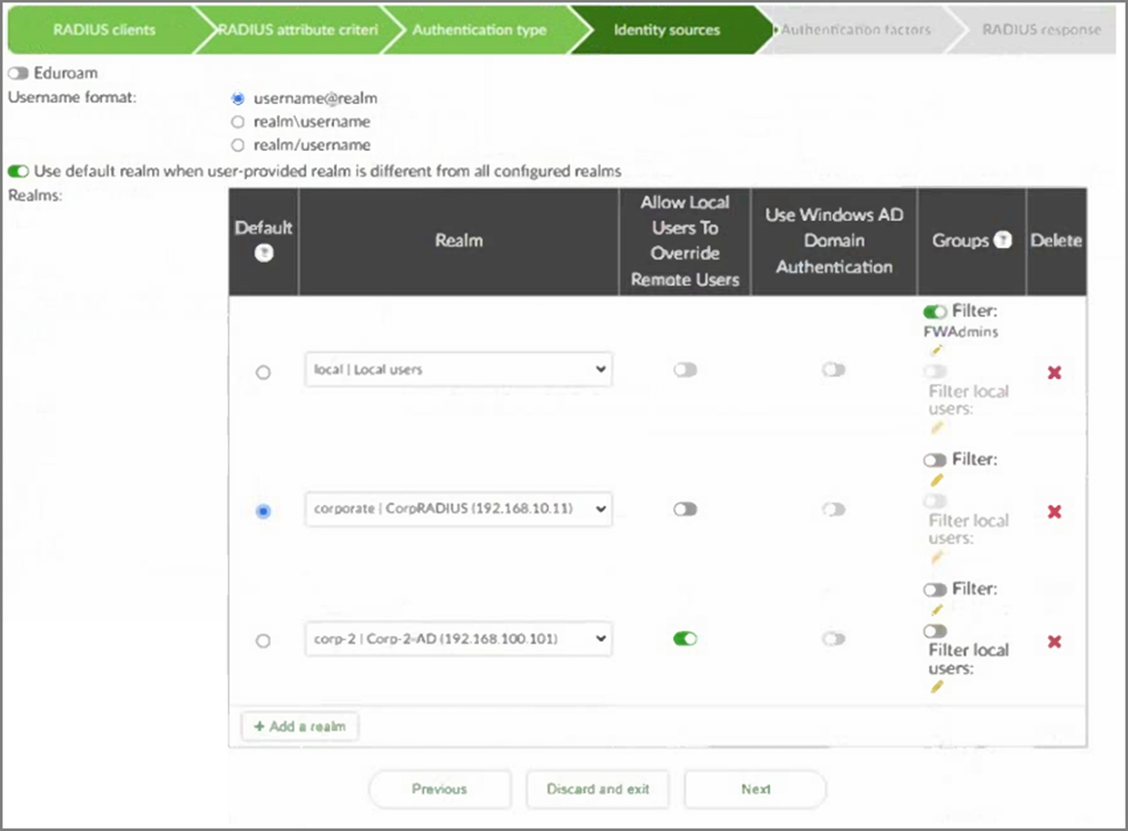The height and width of the screenshot is (831, 1128).
Task: Open the corp-2 Corp-2-AD realm dropdown
Action: [458, 640]
